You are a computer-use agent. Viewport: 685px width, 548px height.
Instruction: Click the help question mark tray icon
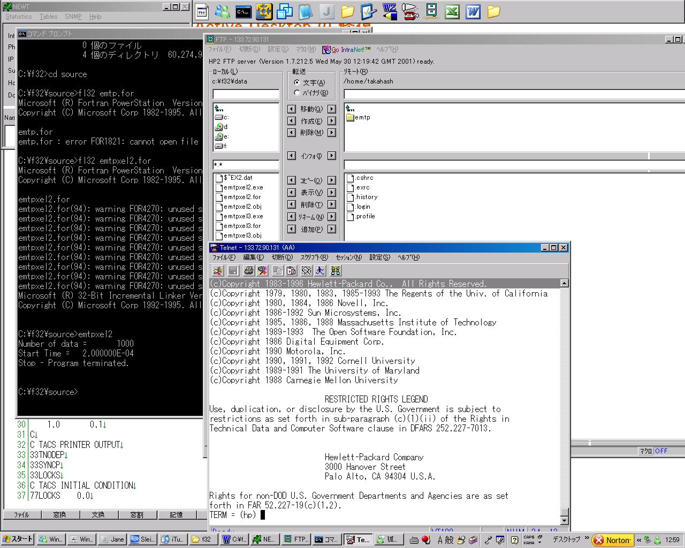[x=514, y=540]
